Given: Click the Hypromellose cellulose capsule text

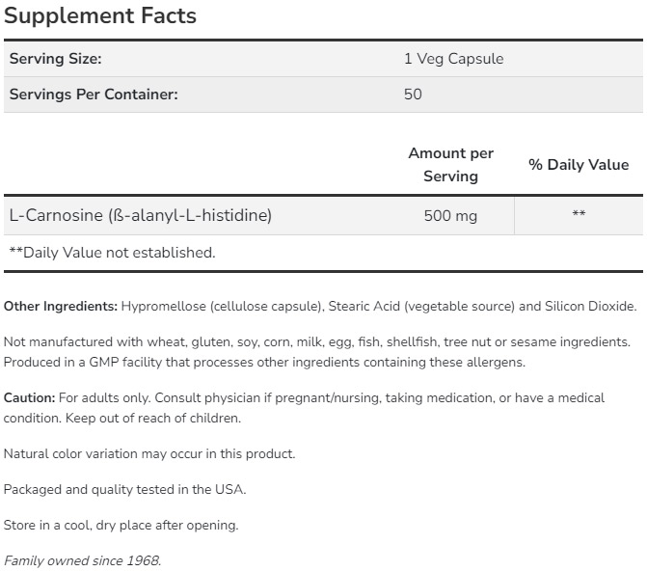Looking at the screenshot, I should tap(222, 306).
